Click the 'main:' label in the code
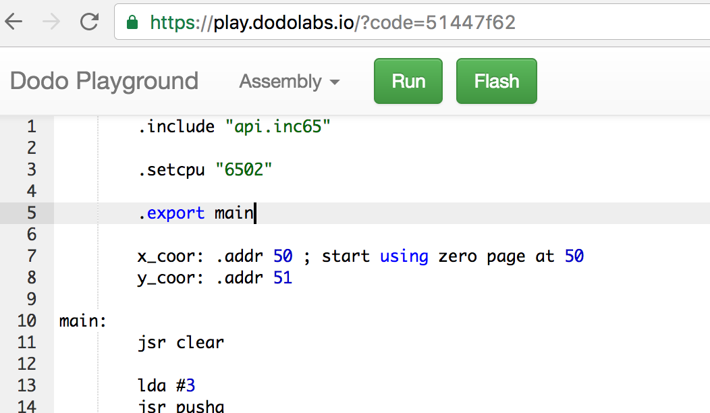 pyautogui.click(x=83, y=321)
